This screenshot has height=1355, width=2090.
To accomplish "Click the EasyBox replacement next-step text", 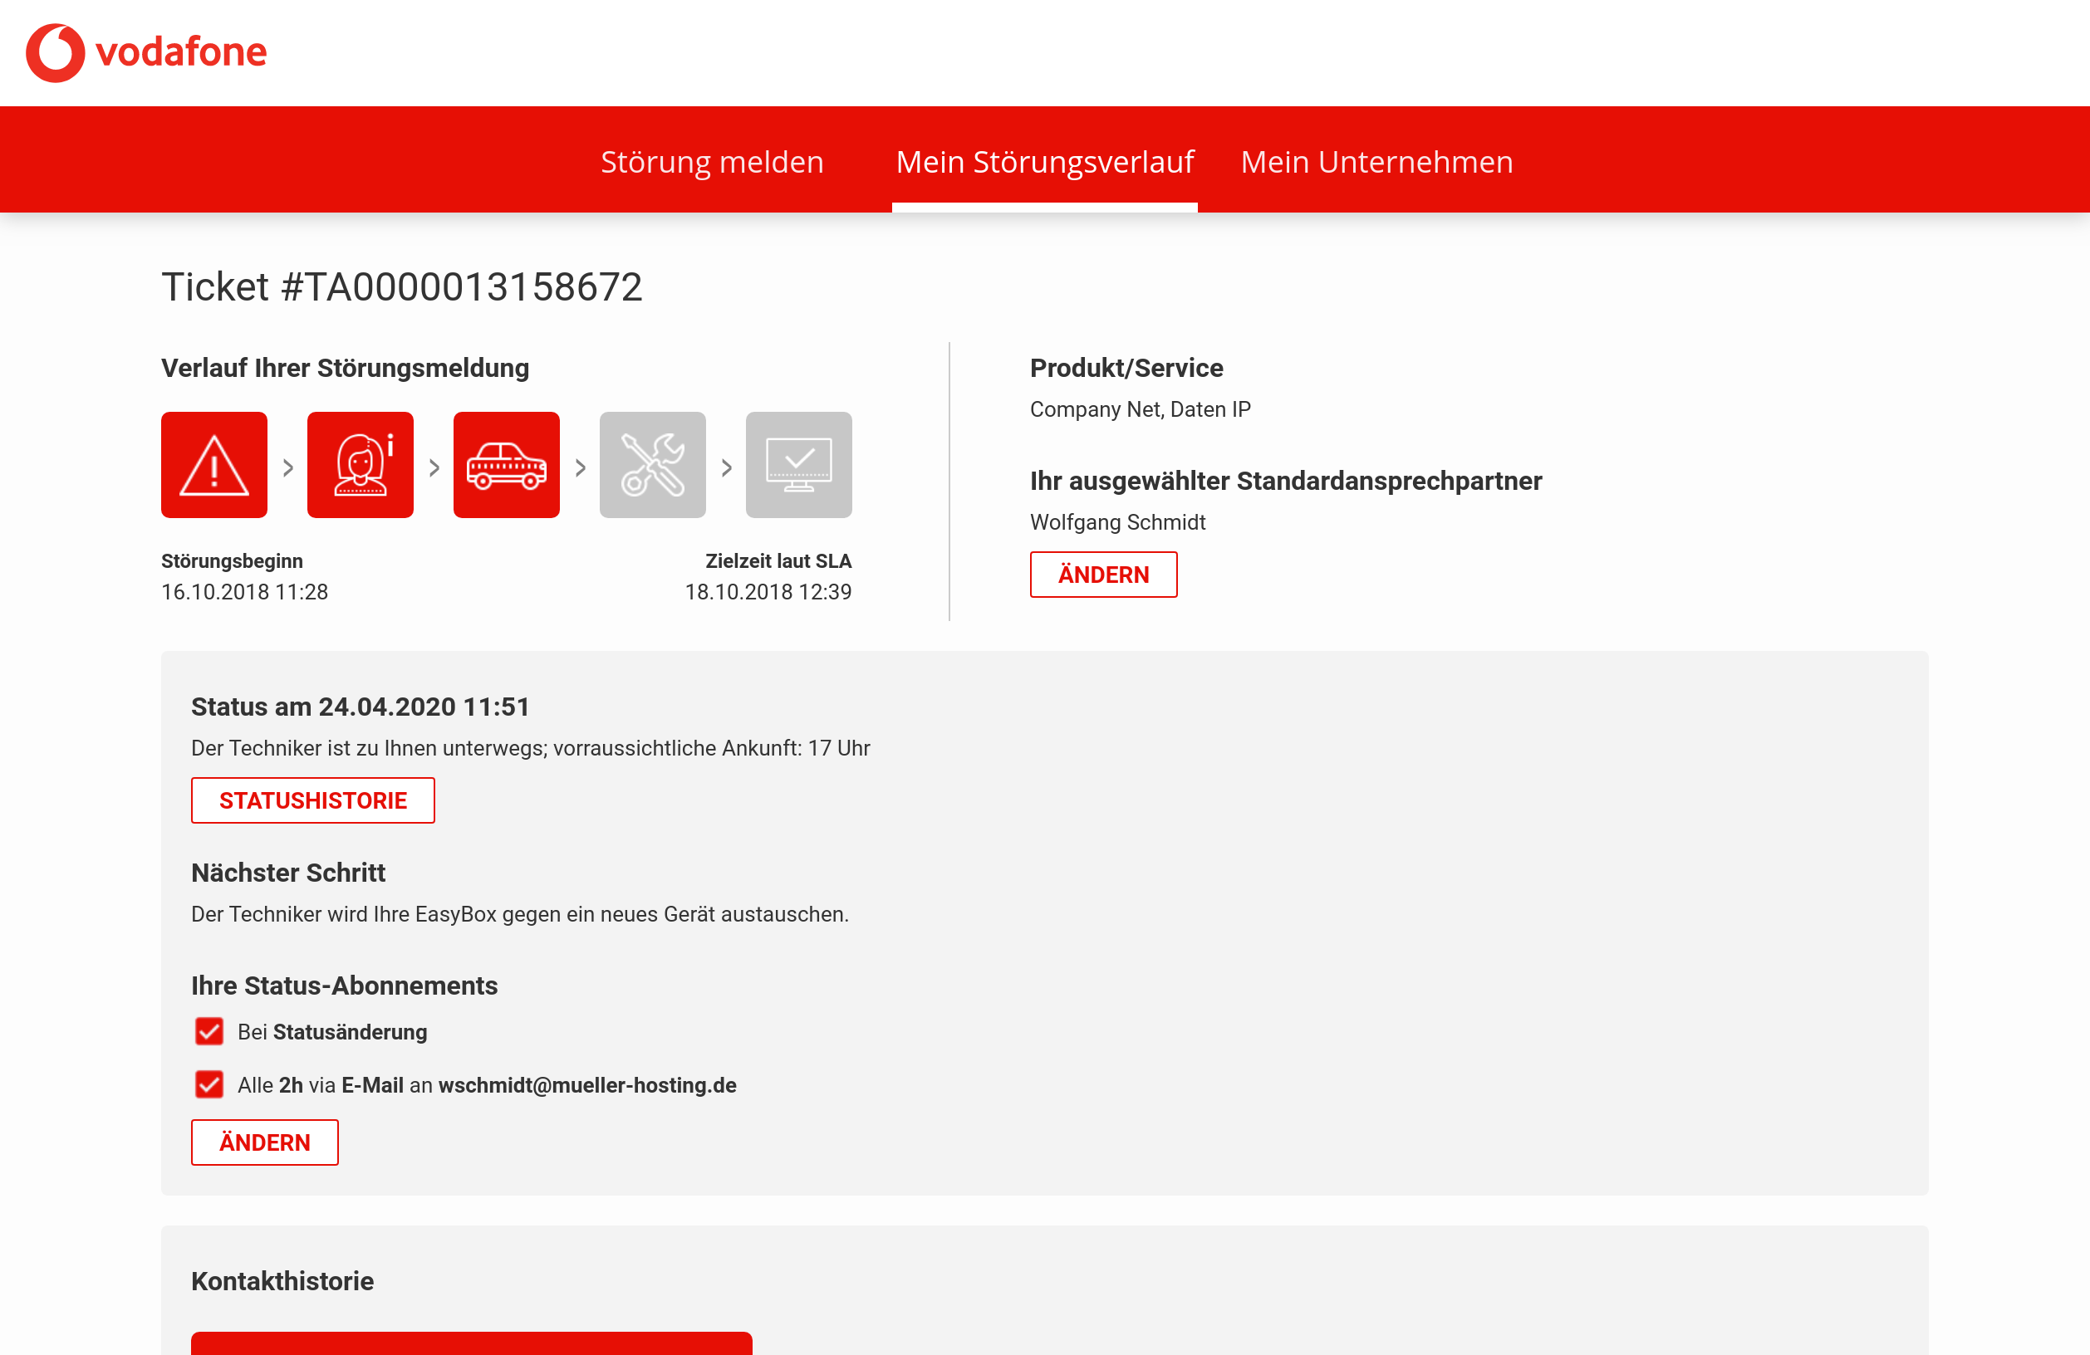I will [x=520, y=914].
